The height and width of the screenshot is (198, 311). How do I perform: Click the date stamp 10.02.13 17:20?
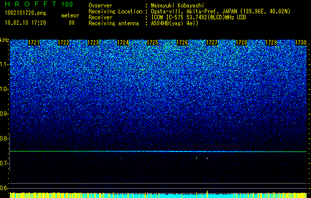pyautogui.click(x=25, y=23)
